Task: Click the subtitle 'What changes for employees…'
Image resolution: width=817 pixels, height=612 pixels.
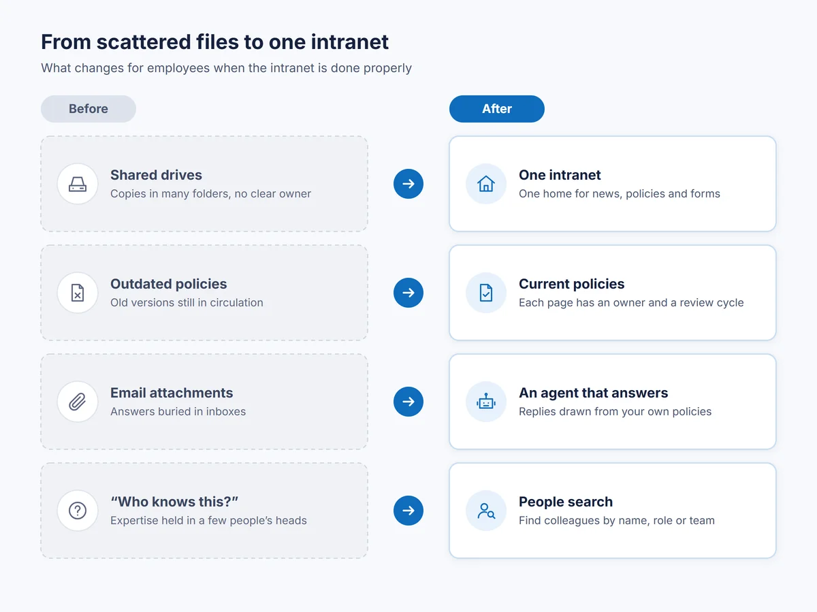Action: (x=226, y=68)
